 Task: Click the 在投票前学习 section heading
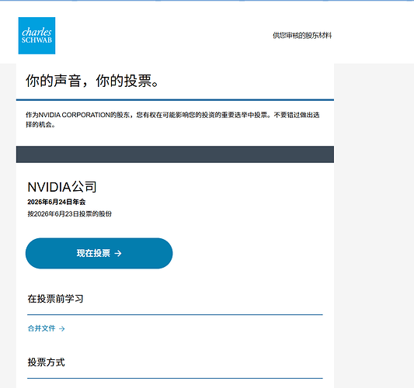[55, 299]
